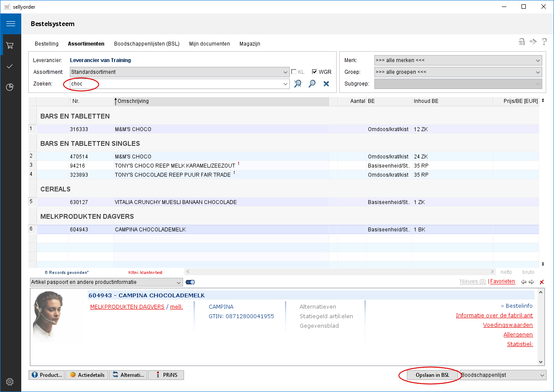
Task: Open the hamburger menu in sidebar
Action: coord(10,24)
